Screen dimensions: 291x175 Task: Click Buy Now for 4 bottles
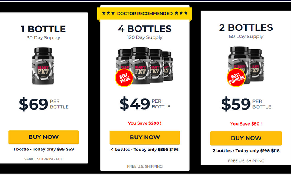(145, 137)
